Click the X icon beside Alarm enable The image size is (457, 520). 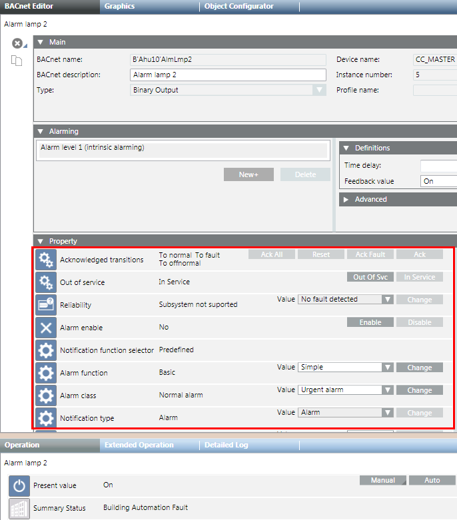[x=46, y=328]
